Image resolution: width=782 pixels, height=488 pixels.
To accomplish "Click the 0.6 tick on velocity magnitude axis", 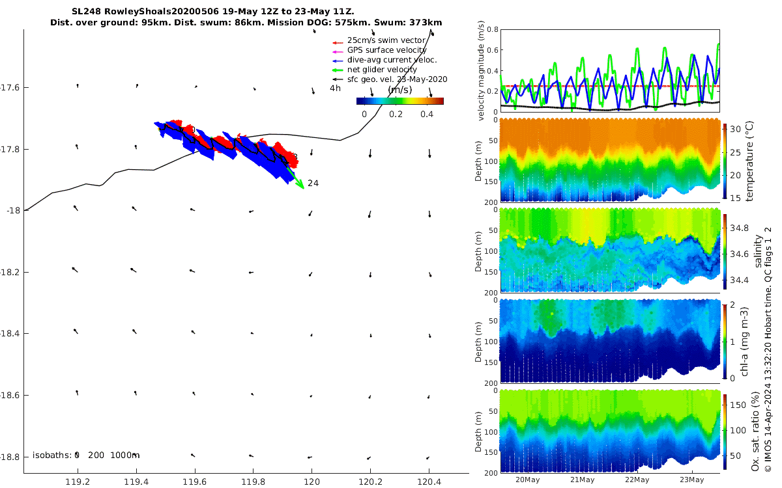I will pos(493,50).
